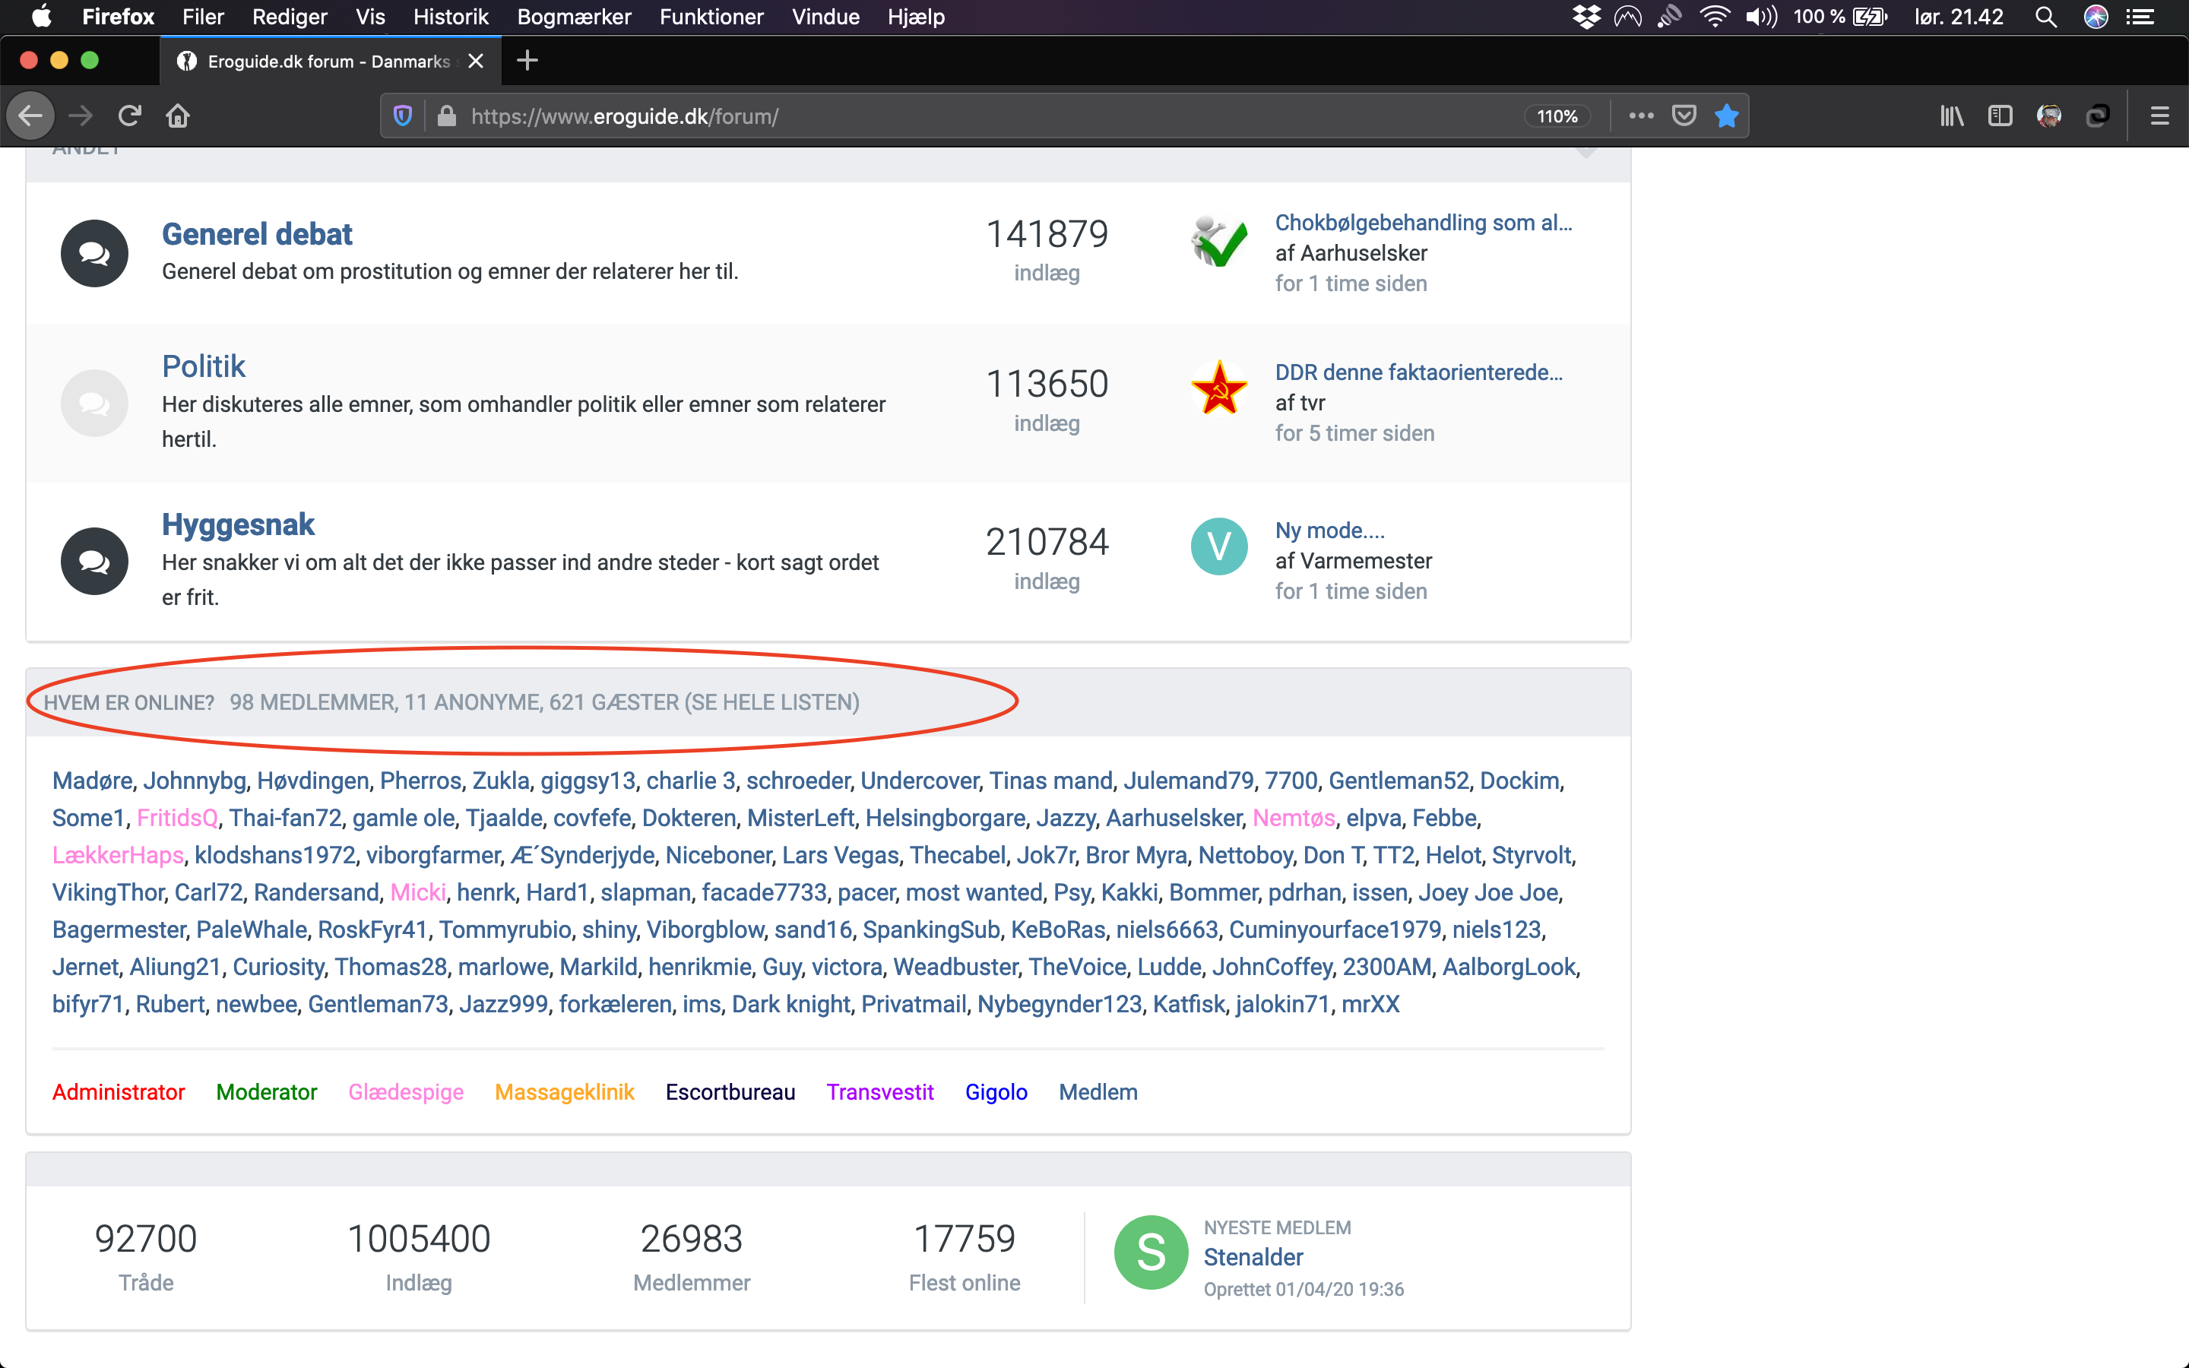Reload the current page
Screen dimensions: 2189x1368
coord(129,116)
